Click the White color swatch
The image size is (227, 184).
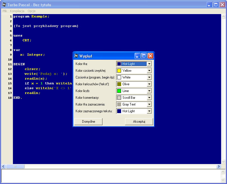(119, 77)
